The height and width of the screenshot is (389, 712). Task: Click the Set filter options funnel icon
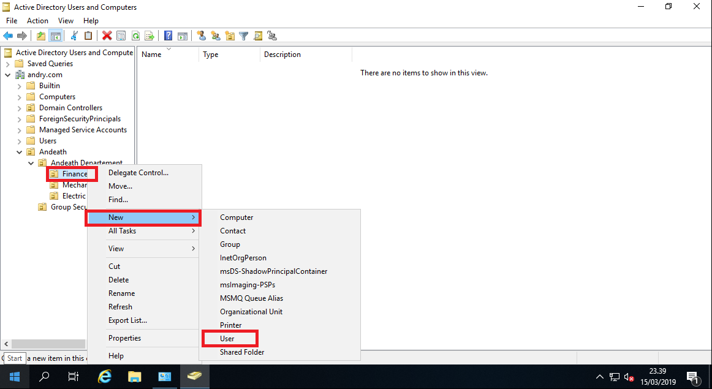click(243, 36)
